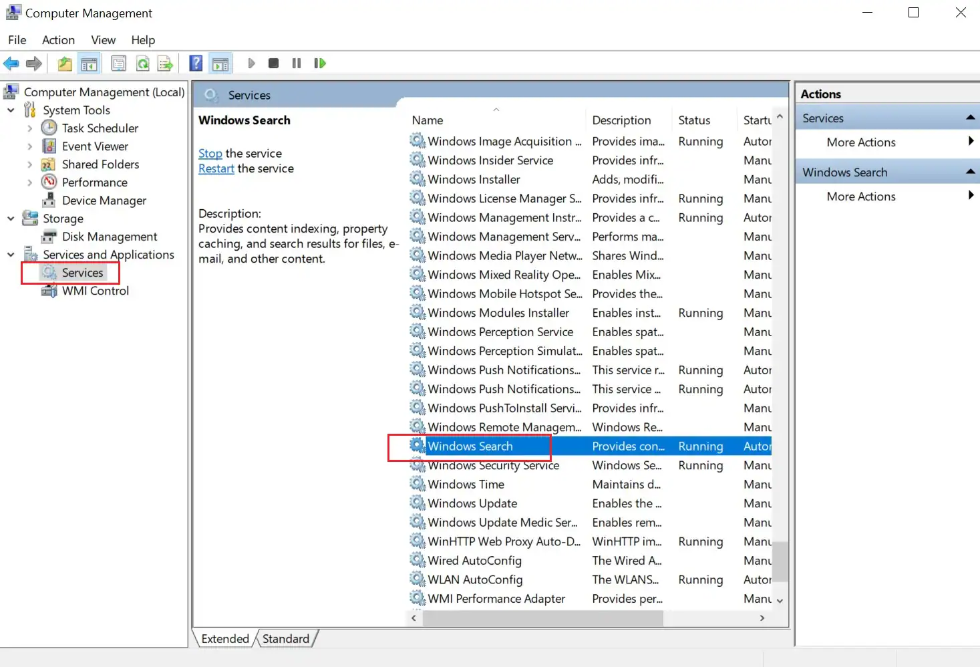Select the Windows Update Medic Service row

point(591,522)
